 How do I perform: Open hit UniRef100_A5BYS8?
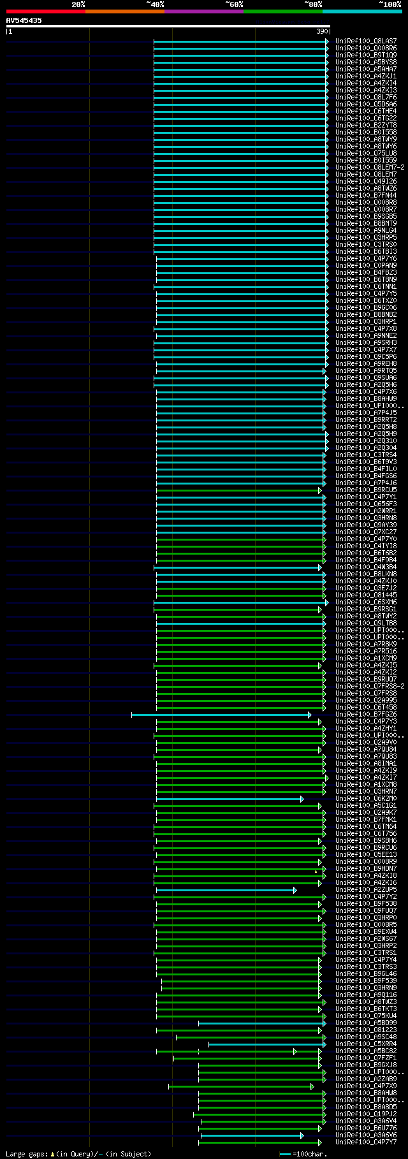click(x=366, y=62)
